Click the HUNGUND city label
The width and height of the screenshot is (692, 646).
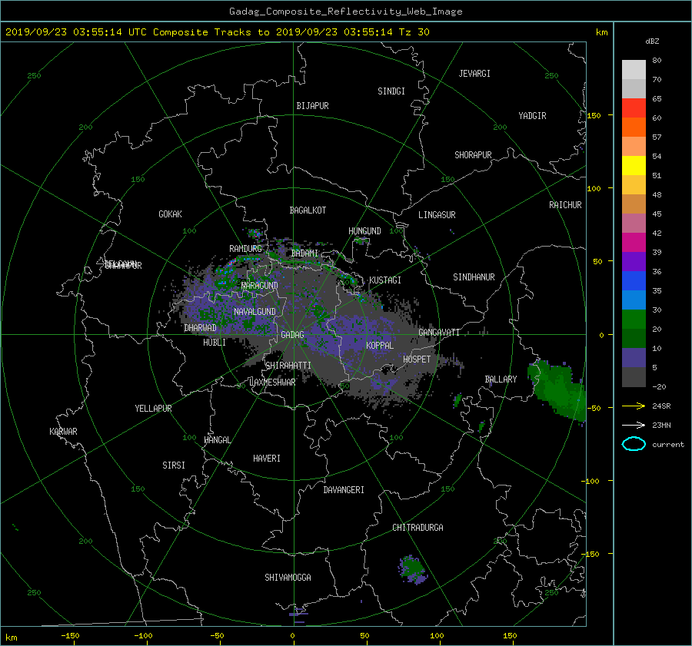(x=364, y=230)
